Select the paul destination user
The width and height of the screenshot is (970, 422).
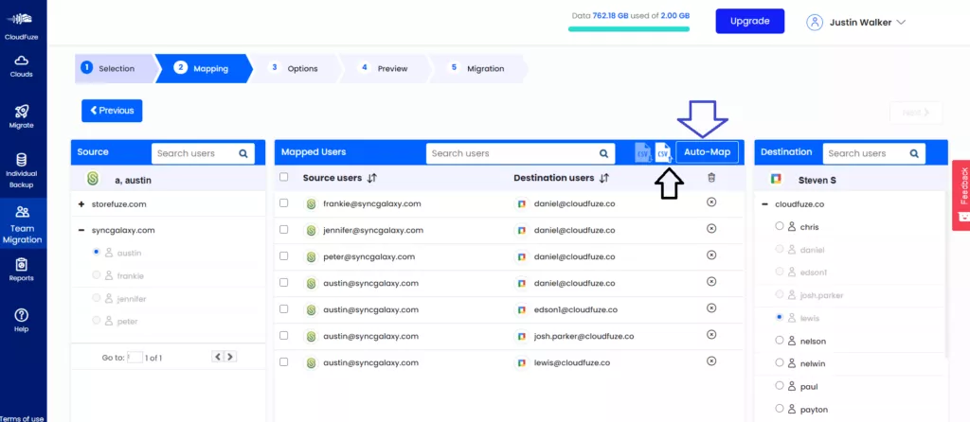click(x=780, y=385)
